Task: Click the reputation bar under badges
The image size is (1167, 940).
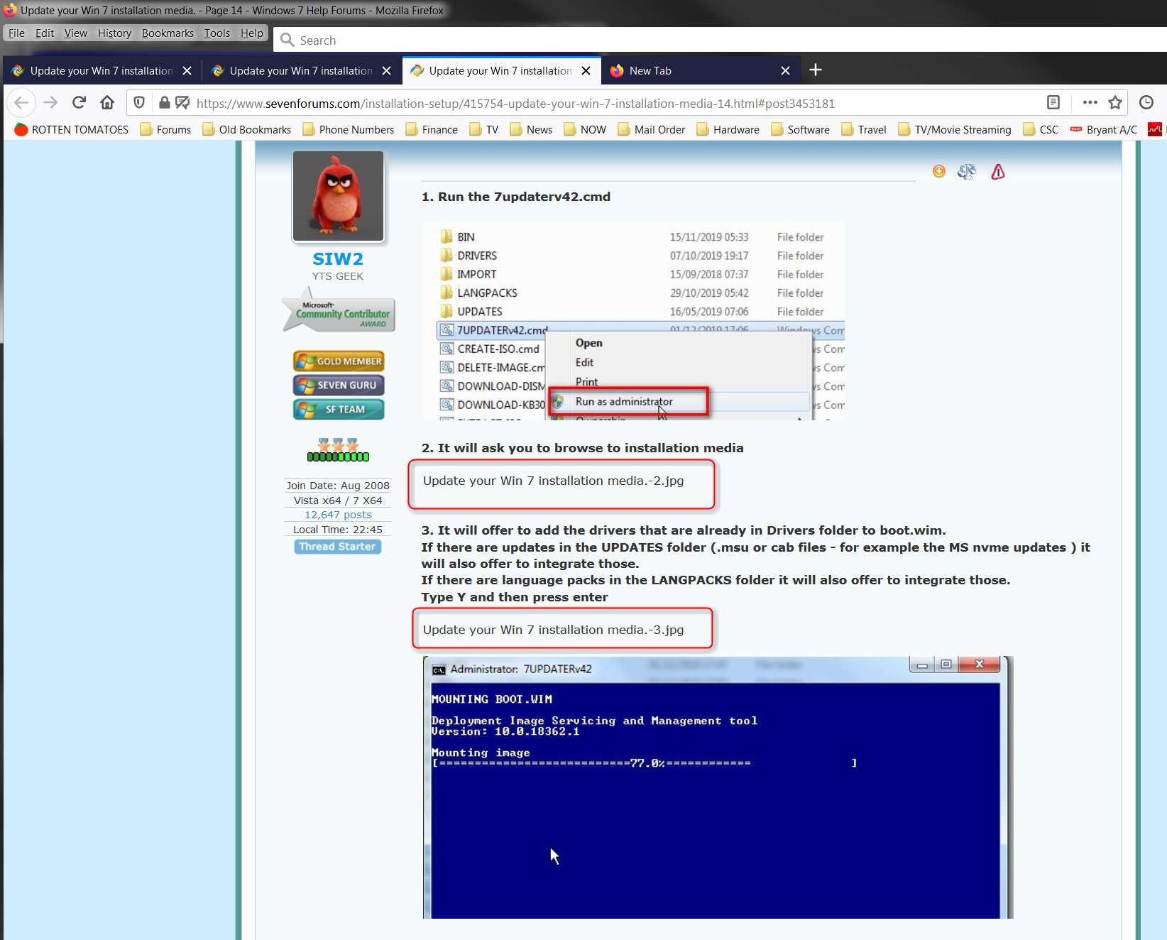Action: pos(338,457)
